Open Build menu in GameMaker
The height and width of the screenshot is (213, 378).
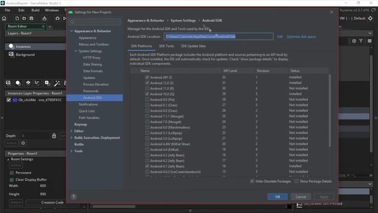coord(35,10)
